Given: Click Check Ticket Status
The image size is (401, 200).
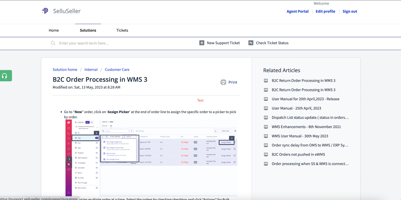Looking at the screenshot, I should click(272, 43).
